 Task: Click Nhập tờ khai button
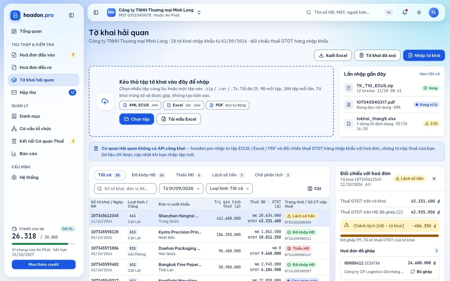point(424,55)
